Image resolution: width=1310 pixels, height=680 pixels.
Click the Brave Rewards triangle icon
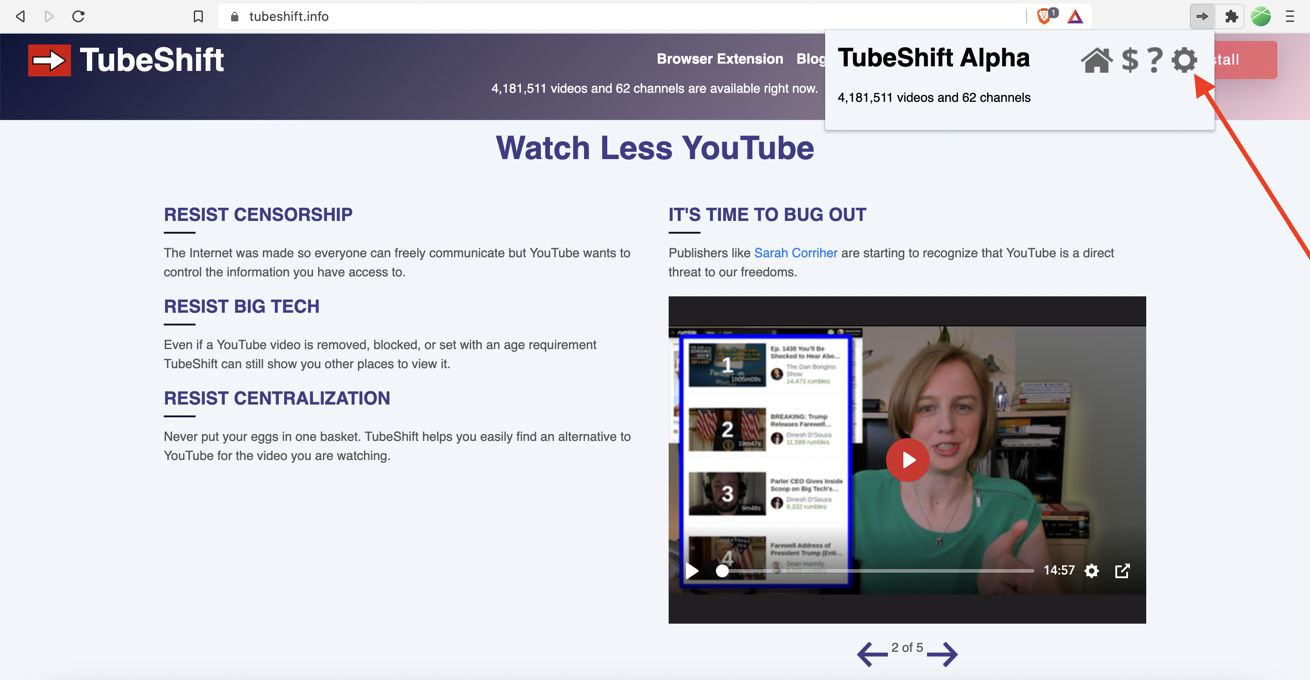1075,17
